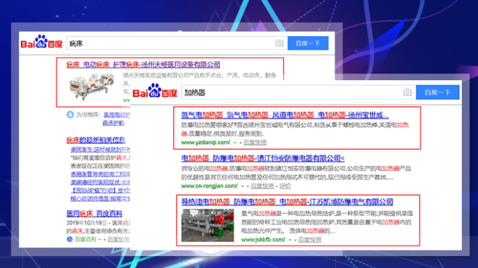Expand the dropdown arrow after www.yzdianqi.com

[x=235, y=142]
